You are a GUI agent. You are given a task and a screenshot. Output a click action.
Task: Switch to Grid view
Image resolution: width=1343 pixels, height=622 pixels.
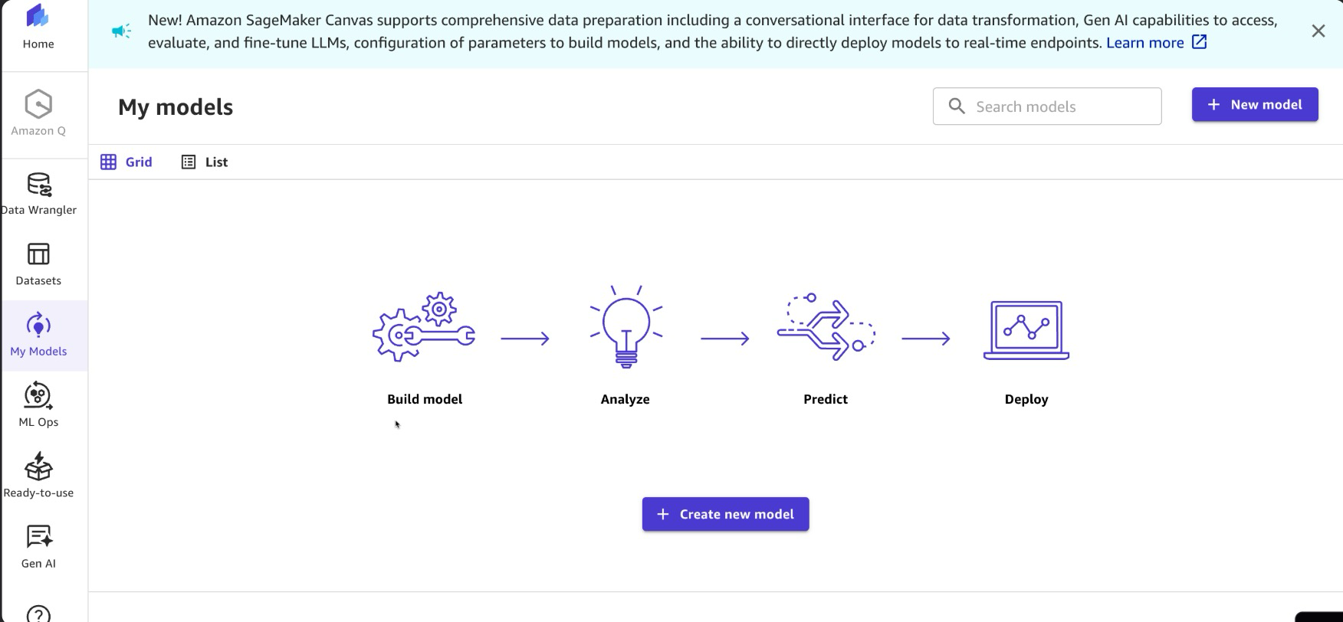coord(127,162)
